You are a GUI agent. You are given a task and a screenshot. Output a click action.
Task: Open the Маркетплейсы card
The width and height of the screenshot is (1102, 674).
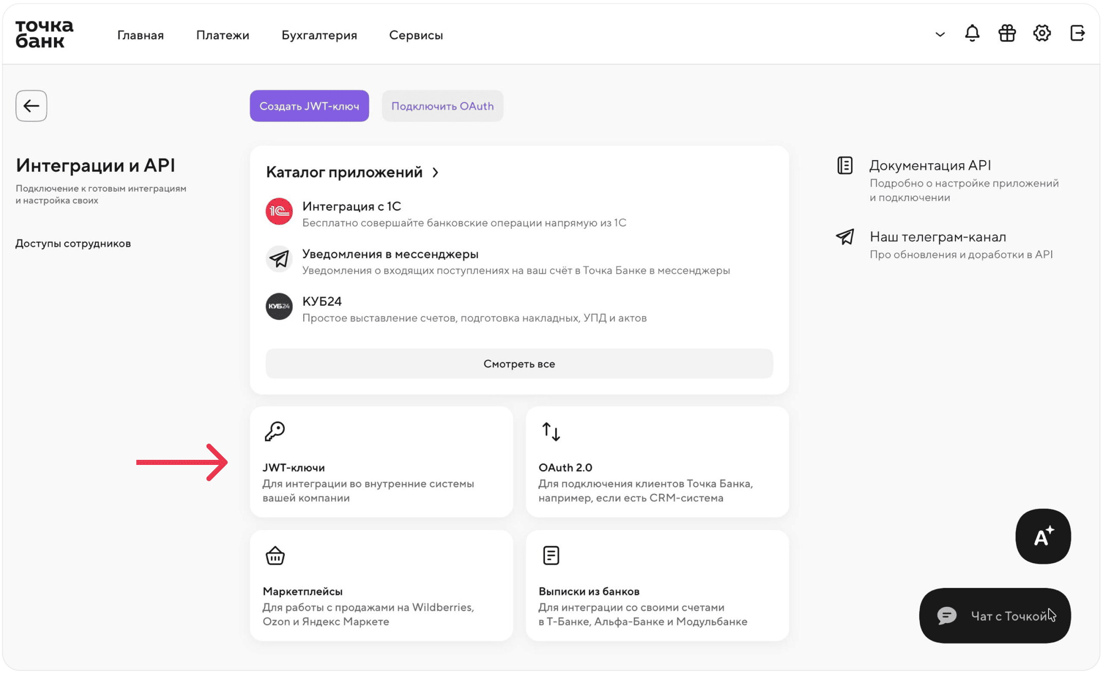382,585
